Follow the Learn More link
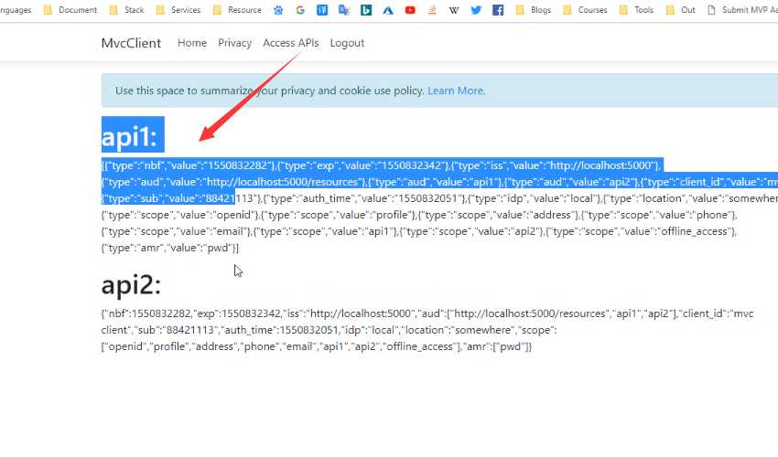This screenshot has width=778, height=457. point(456,90)
